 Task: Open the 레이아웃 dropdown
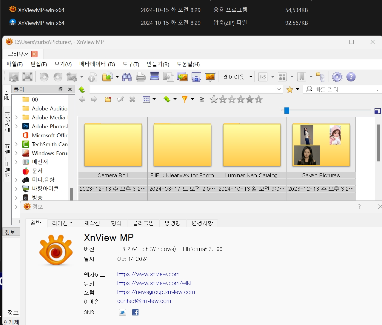coord(238,77)
